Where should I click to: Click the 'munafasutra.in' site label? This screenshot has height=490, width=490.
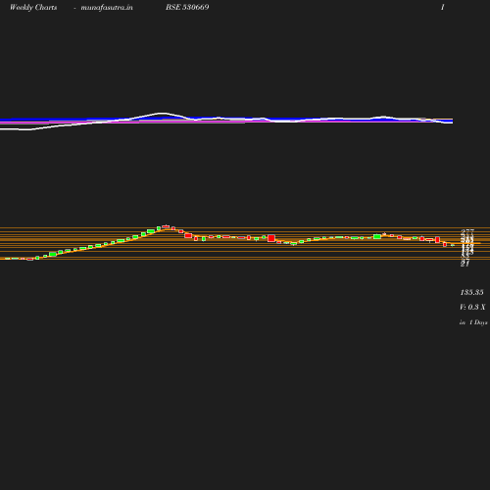click(107, 7)
